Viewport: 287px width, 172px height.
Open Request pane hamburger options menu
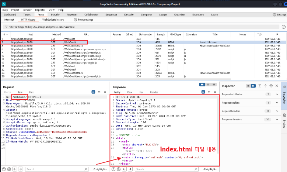point(105,92)
